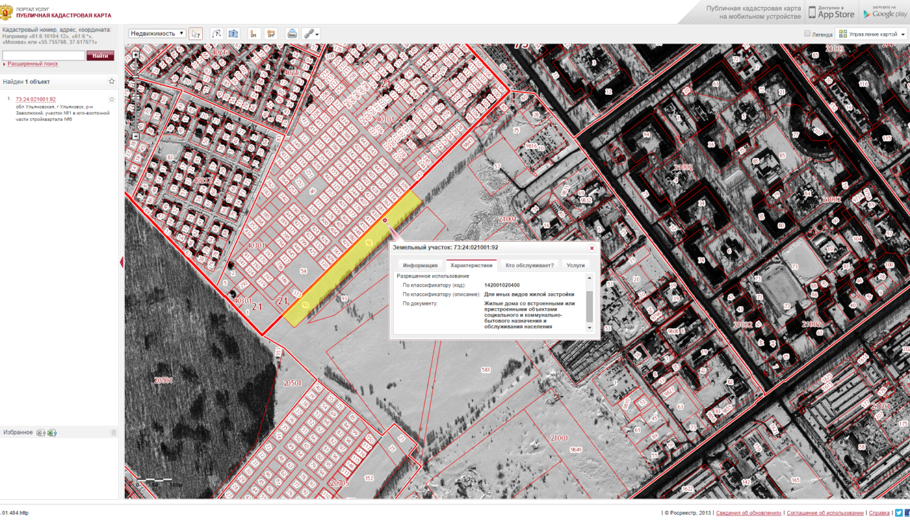This screenshot has width=910, height=520.
Task: Click the favorites trash icon
Action: [x=114, y=433]
